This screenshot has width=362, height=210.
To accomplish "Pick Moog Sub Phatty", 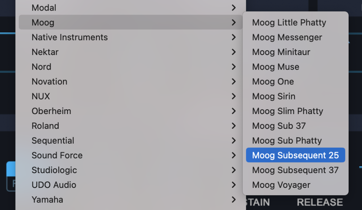I will [287, 140].
